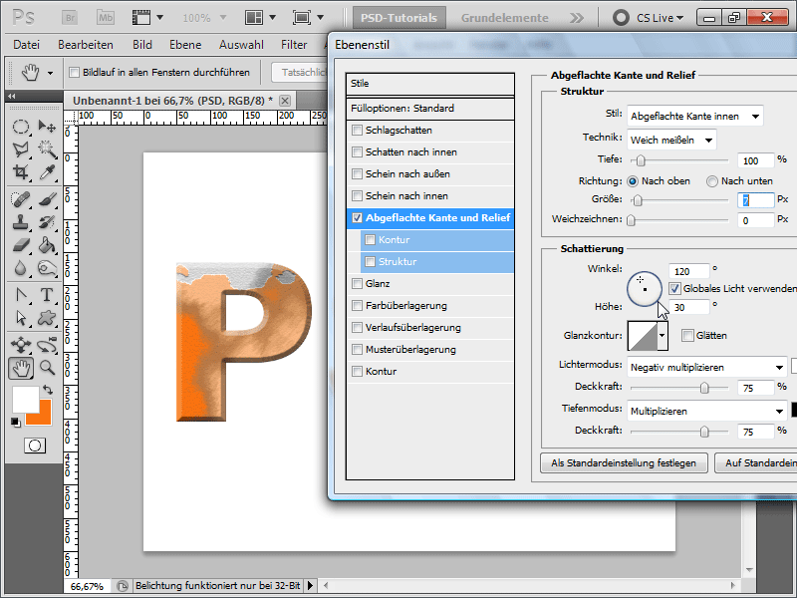Enable Schein nach innen checkbox
The image size is (797, 598).
357,195
